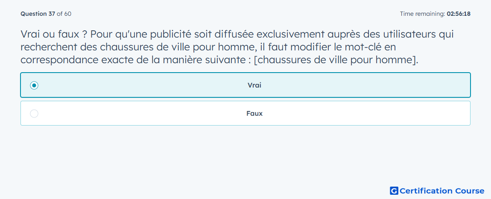Click the Time remaining label
The width and height of the screenshot is (491, 199).
(422, 14)
